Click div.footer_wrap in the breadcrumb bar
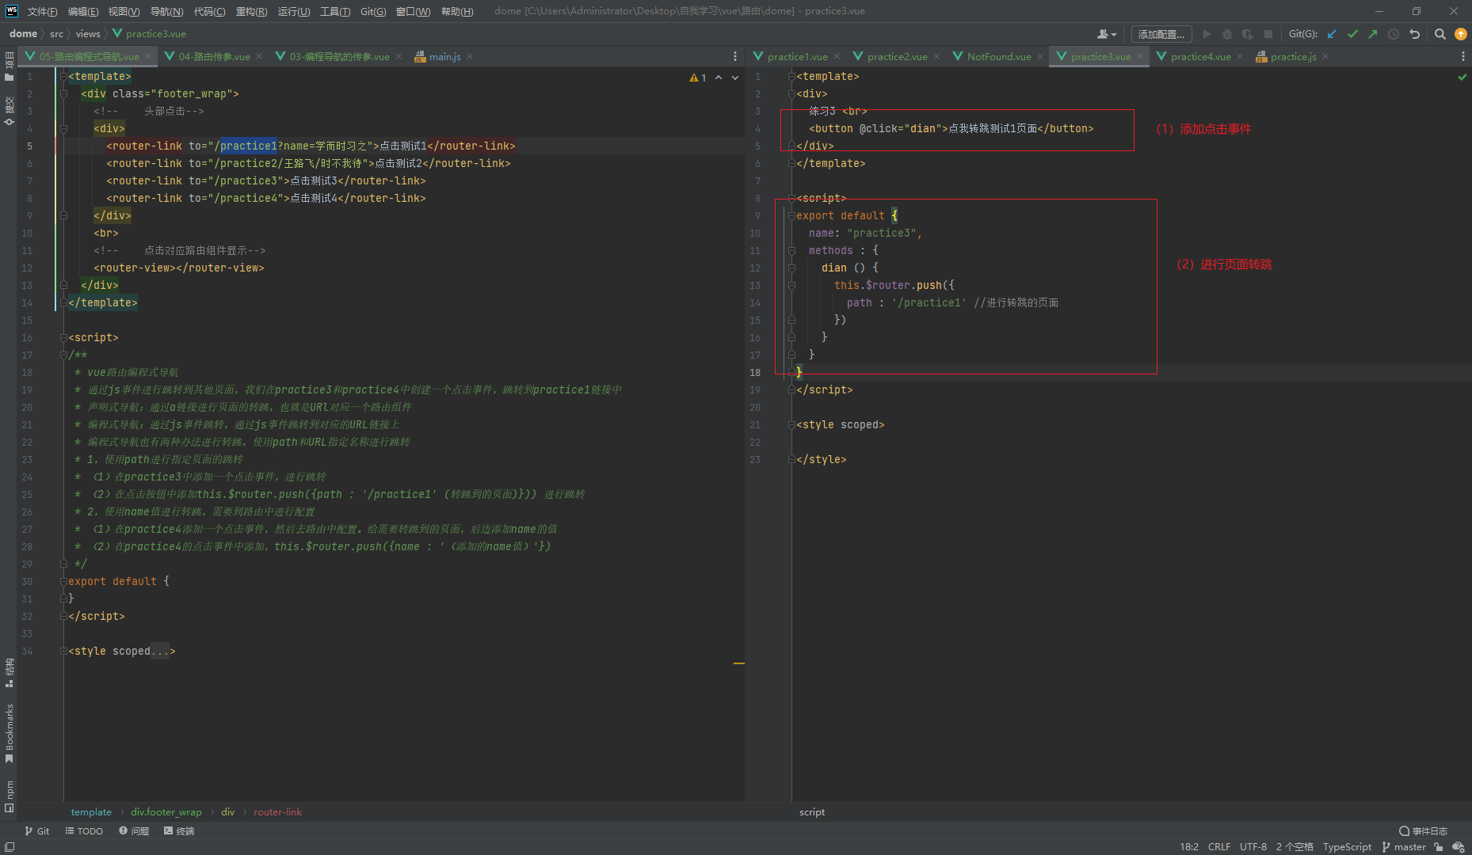 166,812
